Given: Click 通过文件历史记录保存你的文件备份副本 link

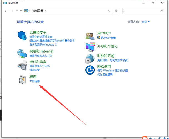Looking at the screenshot, I should coord(52,41).
